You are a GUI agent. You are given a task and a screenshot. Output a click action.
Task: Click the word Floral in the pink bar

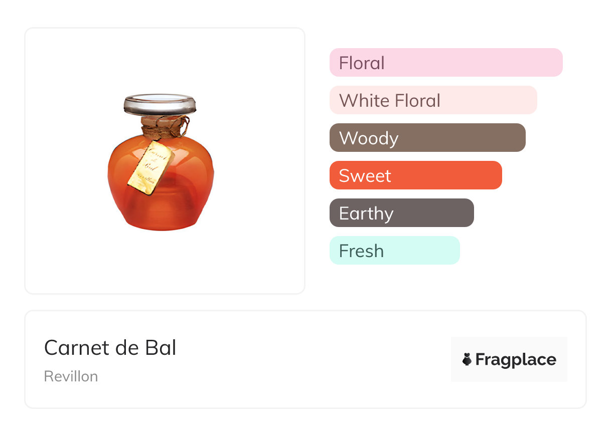[362, 63]
